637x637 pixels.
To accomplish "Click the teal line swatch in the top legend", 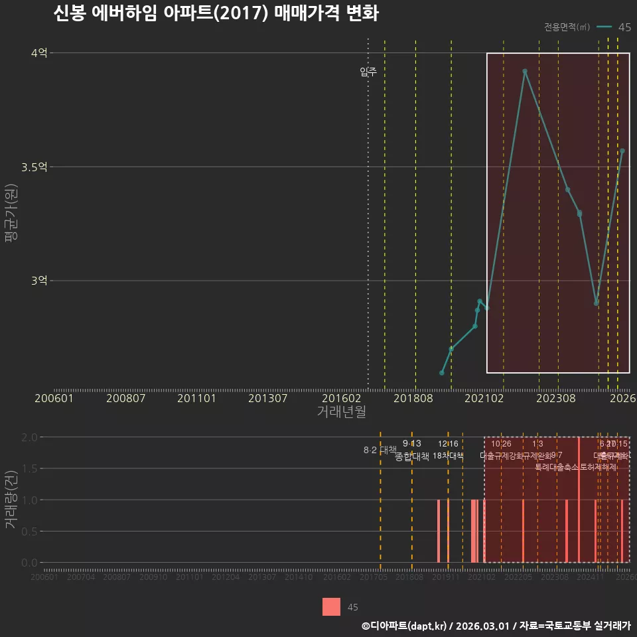I will (604, 27).
